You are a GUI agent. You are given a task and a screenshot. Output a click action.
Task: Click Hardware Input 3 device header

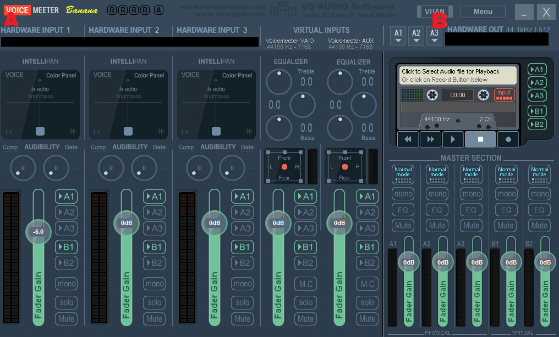(212, 30)
